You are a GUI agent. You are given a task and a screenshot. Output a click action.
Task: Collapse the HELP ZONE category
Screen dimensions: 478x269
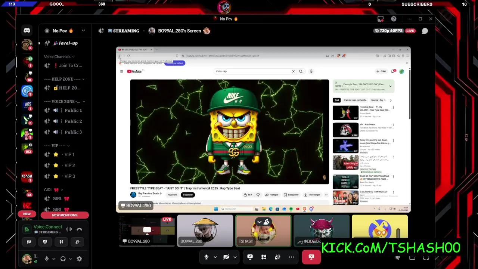[64, 79]
